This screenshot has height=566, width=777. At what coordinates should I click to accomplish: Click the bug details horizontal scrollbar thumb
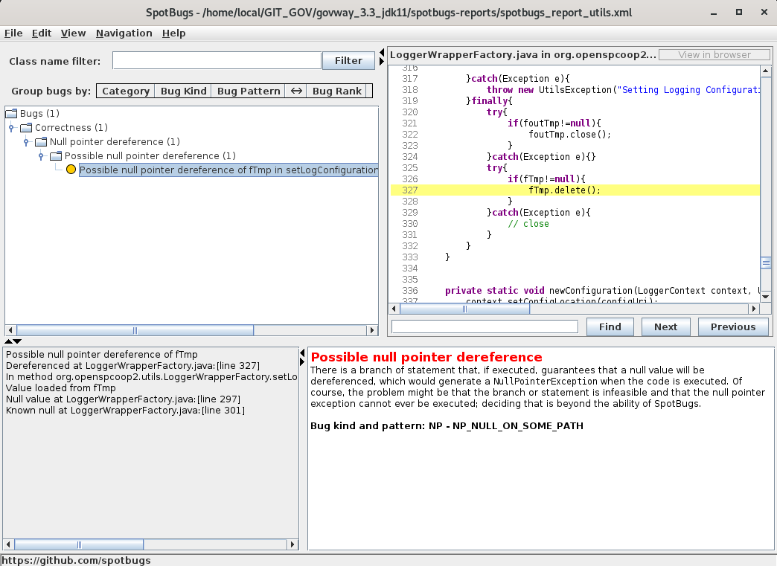(79, 544)
